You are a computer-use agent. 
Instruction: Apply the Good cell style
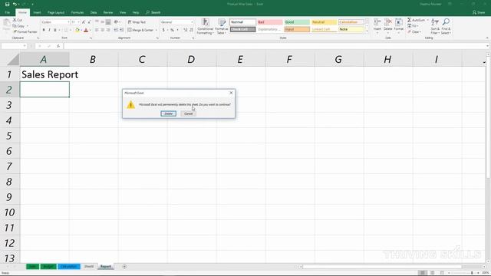coord(297,22)
